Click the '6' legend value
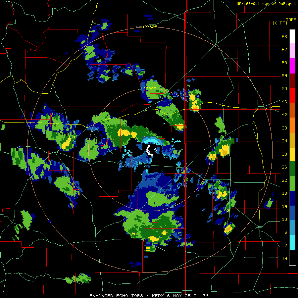Viewport: 298px width, 298px height. 286,232
